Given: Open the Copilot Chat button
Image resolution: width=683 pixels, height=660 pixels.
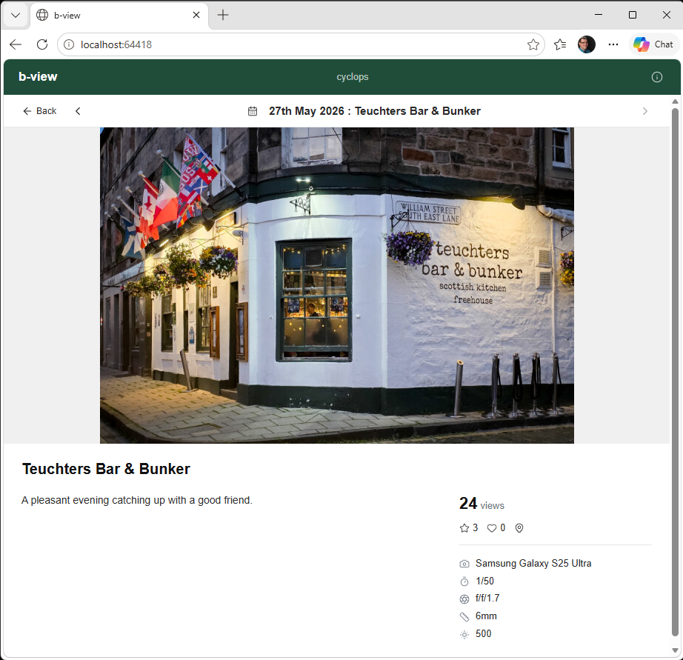Looking at the screenshot, I should coord(653,44).
